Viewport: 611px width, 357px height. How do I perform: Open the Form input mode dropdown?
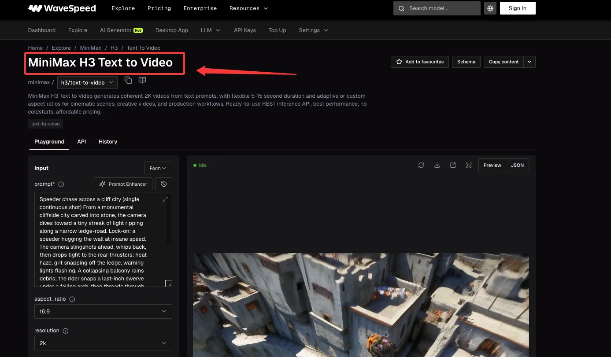tap(158, 168)
